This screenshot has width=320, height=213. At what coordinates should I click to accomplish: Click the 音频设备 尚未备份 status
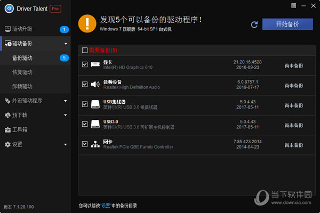293,84
